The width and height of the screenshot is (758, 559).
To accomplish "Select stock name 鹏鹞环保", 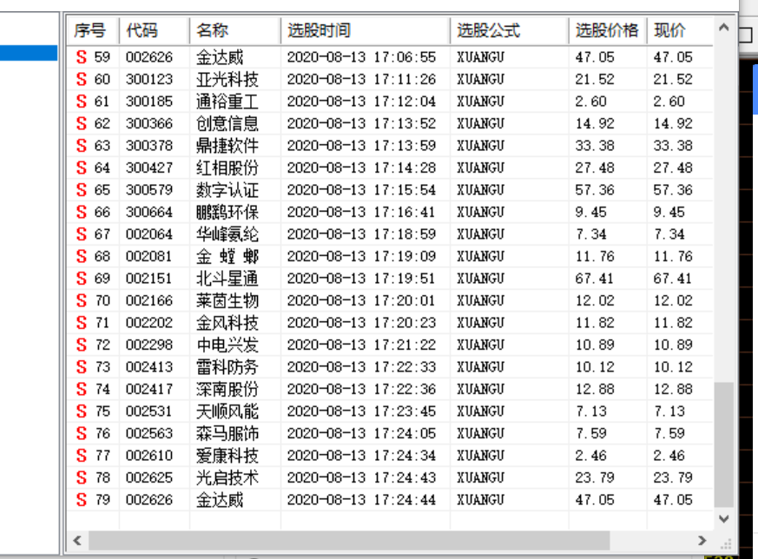I will coord(227,212).
